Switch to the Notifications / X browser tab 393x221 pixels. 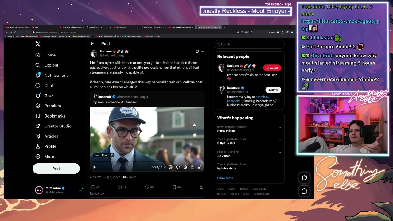98,27
